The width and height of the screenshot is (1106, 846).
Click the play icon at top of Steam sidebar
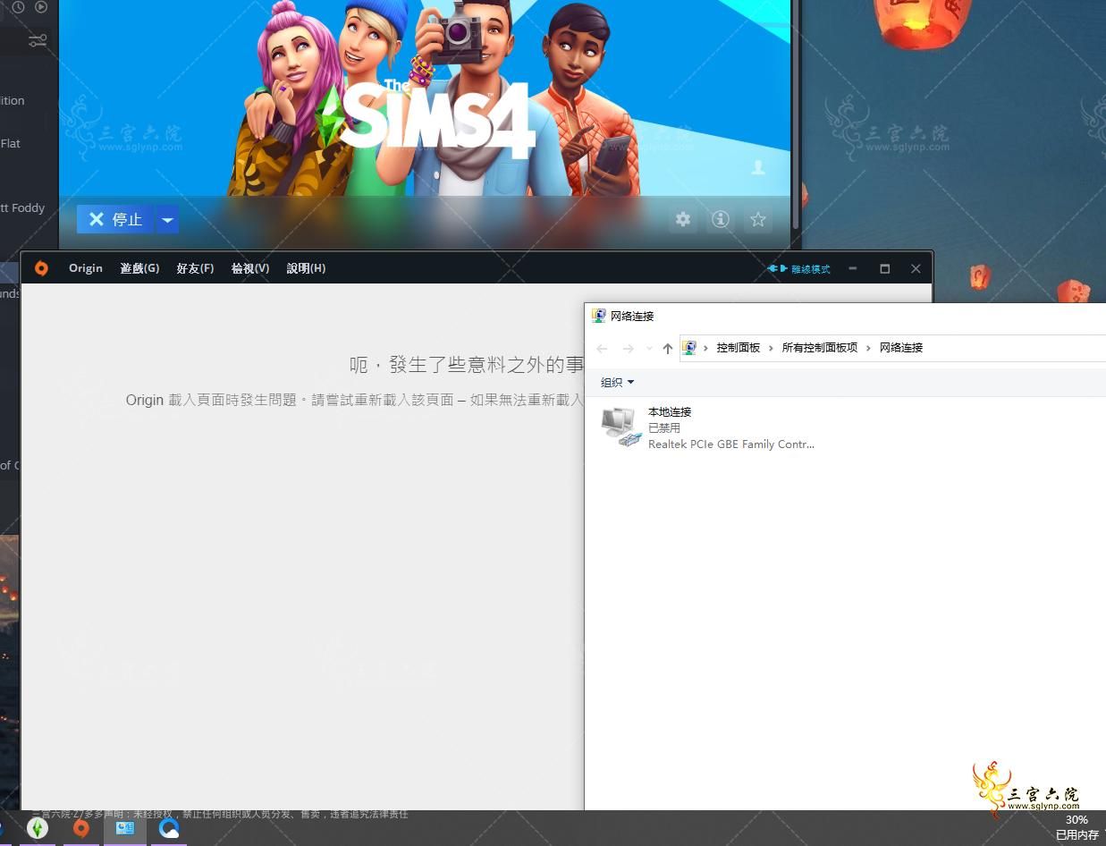[41, 7]
